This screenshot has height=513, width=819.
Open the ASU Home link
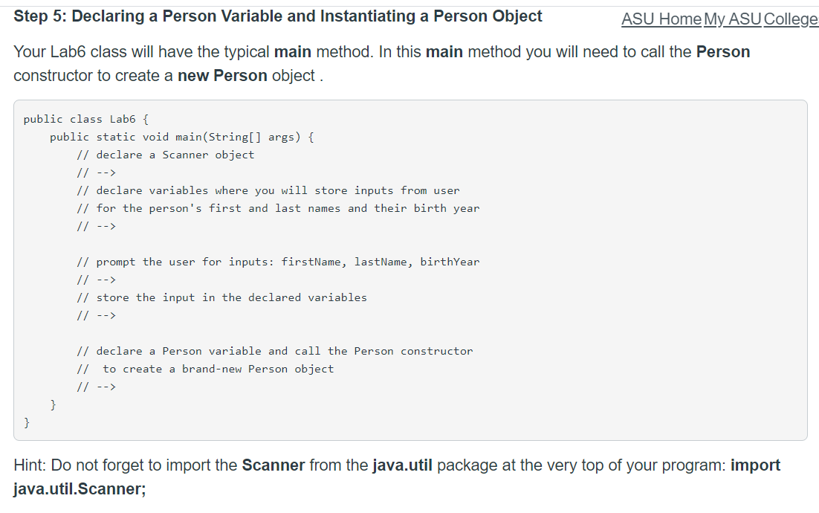pyautogui.click(x=661, y=19)
